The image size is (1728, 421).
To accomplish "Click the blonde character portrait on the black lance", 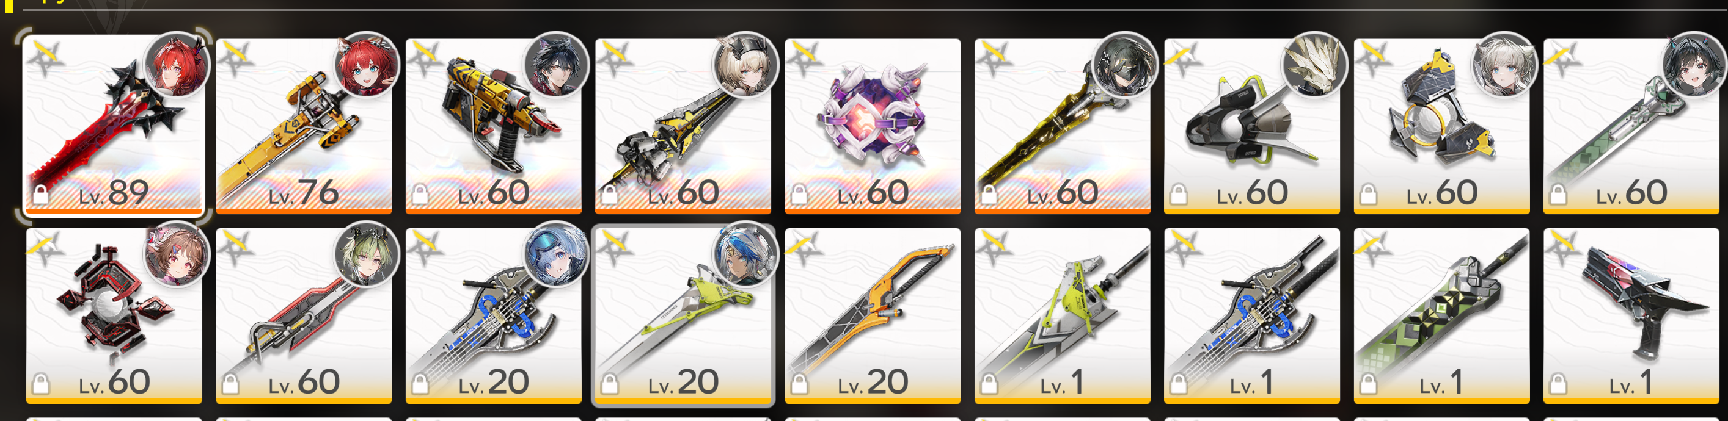I will click(746, 66).
